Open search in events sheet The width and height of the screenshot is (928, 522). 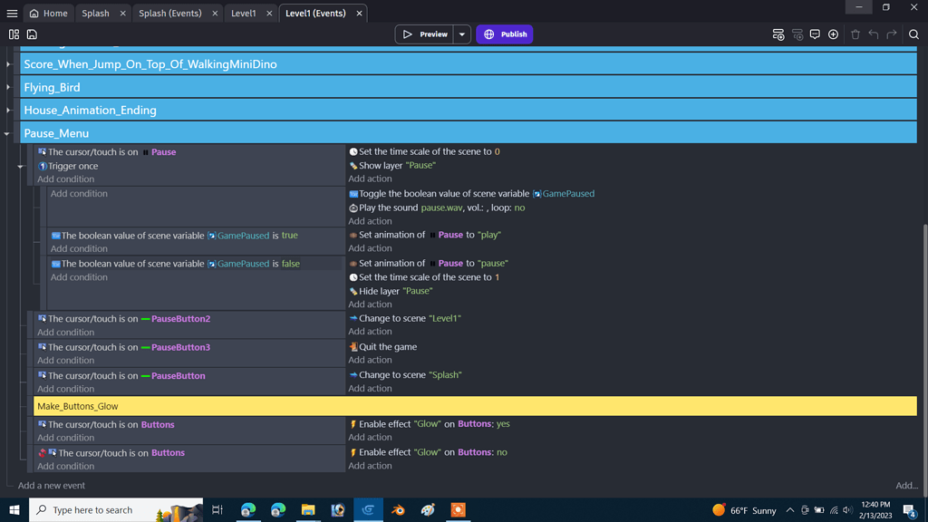pyautogui.click(x=913, y=34)
